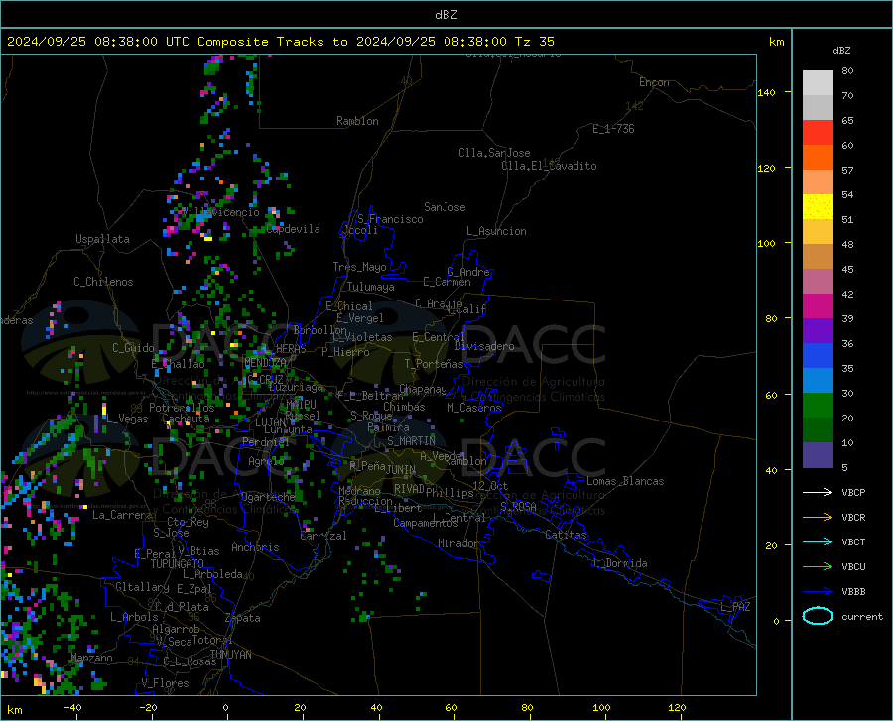This screenshot has width=893, height=721.
Task: Click the 'Tres_Mayo' map label
Action: tap(359, 267)
